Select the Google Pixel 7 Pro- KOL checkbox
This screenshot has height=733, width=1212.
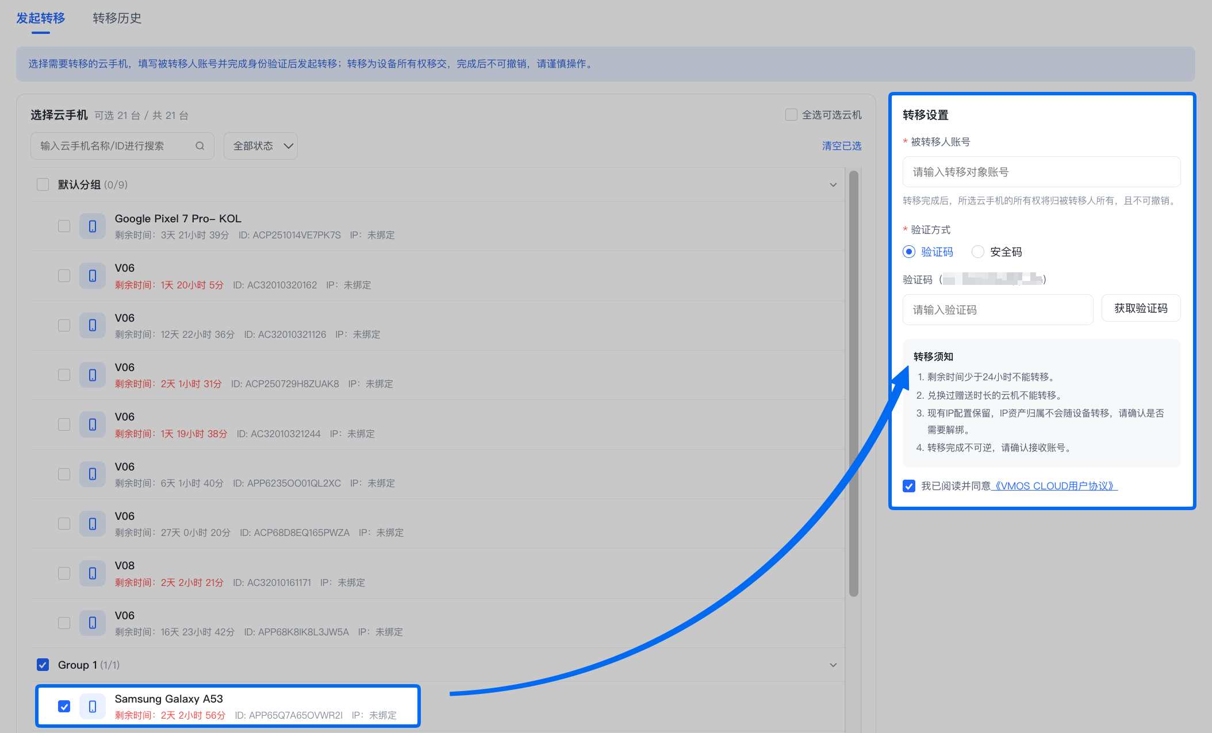pyautogui.click(x=64, y=226)
